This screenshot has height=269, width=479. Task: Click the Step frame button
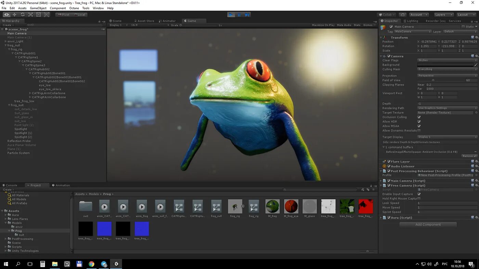(x=247, y=15)
